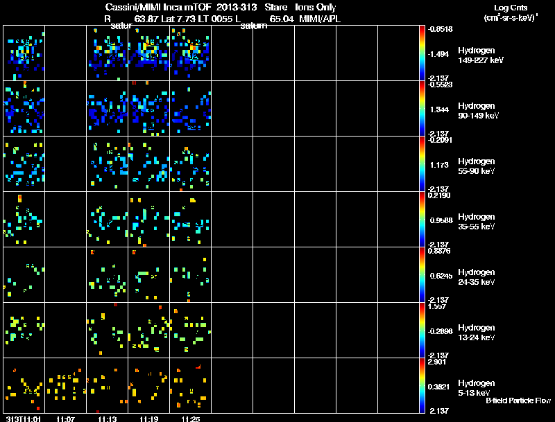Select the 90-149 keV panel at 11:19
555x422 pixels.
click(149, 109)
